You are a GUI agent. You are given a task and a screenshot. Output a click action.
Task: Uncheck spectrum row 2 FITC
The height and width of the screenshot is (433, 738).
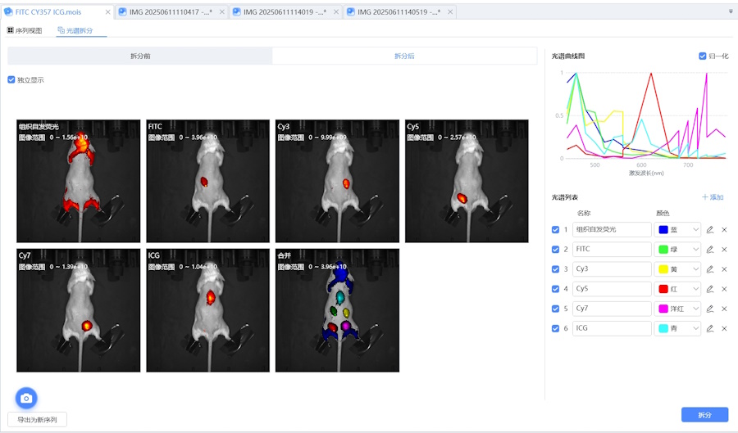556,250
